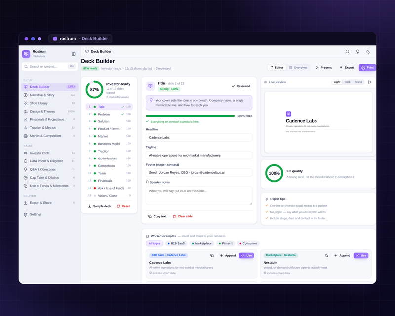The width and height of the screenshot is (395, 316).
Task: Click the live preview slide thumbnail
Action: (318, 122)
